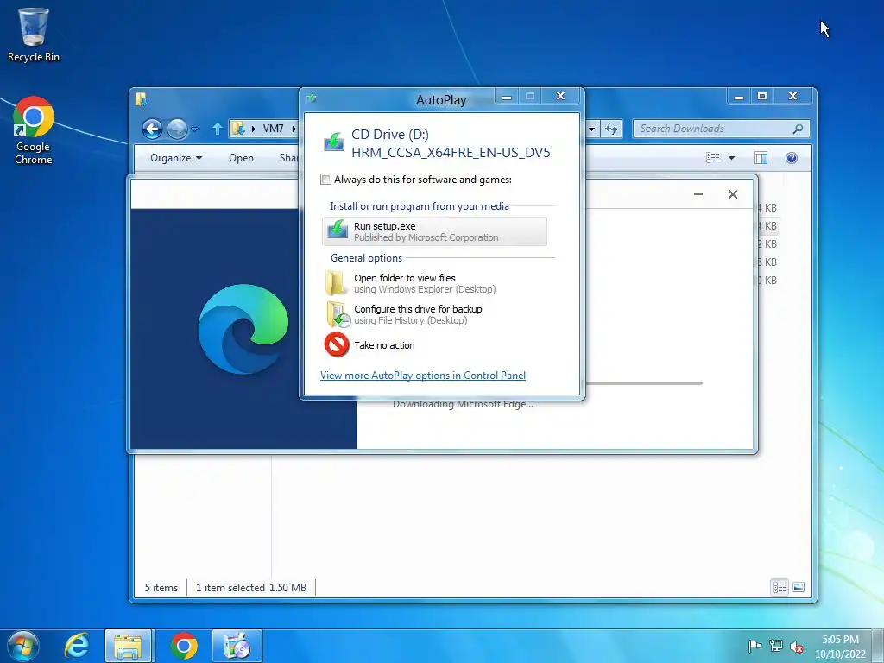Viewport: 884px width, 663px height.
Task: Click the Share menu in the Explorer toolbar
Action: tap(288, 158)
